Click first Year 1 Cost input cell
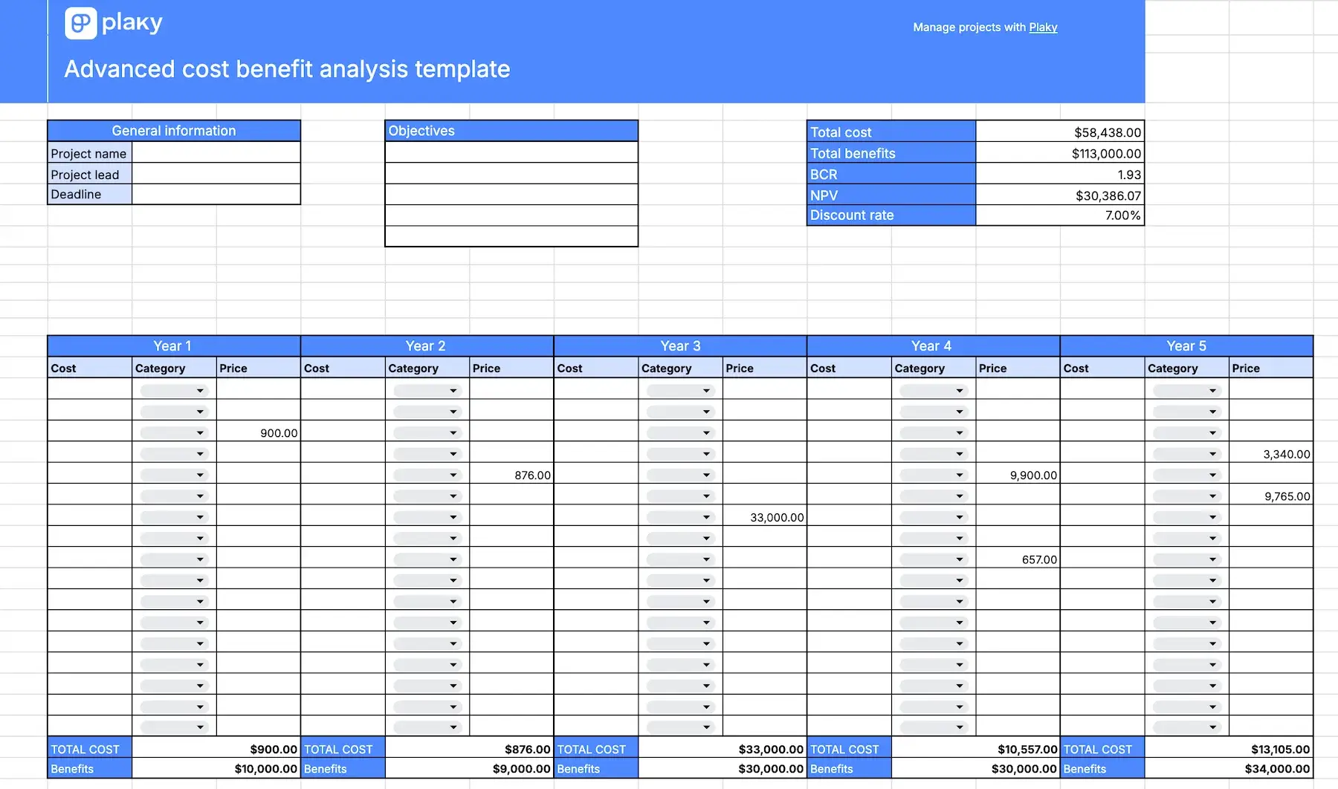This screenshot has height=789, width=1338. tap(90, 389)
